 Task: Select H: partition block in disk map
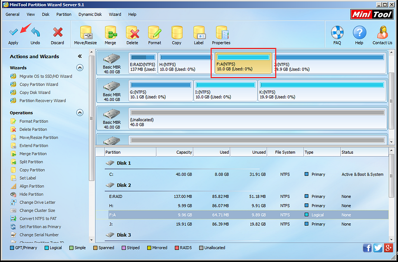click(x=186, y=63)
